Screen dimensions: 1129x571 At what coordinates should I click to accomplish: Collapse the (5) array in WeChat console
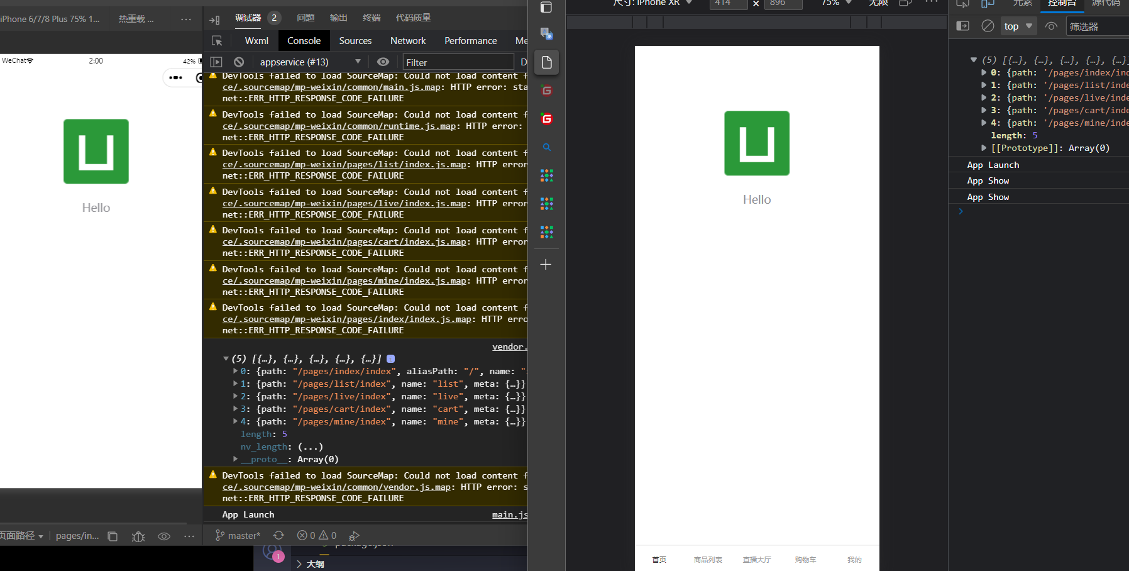226,358
